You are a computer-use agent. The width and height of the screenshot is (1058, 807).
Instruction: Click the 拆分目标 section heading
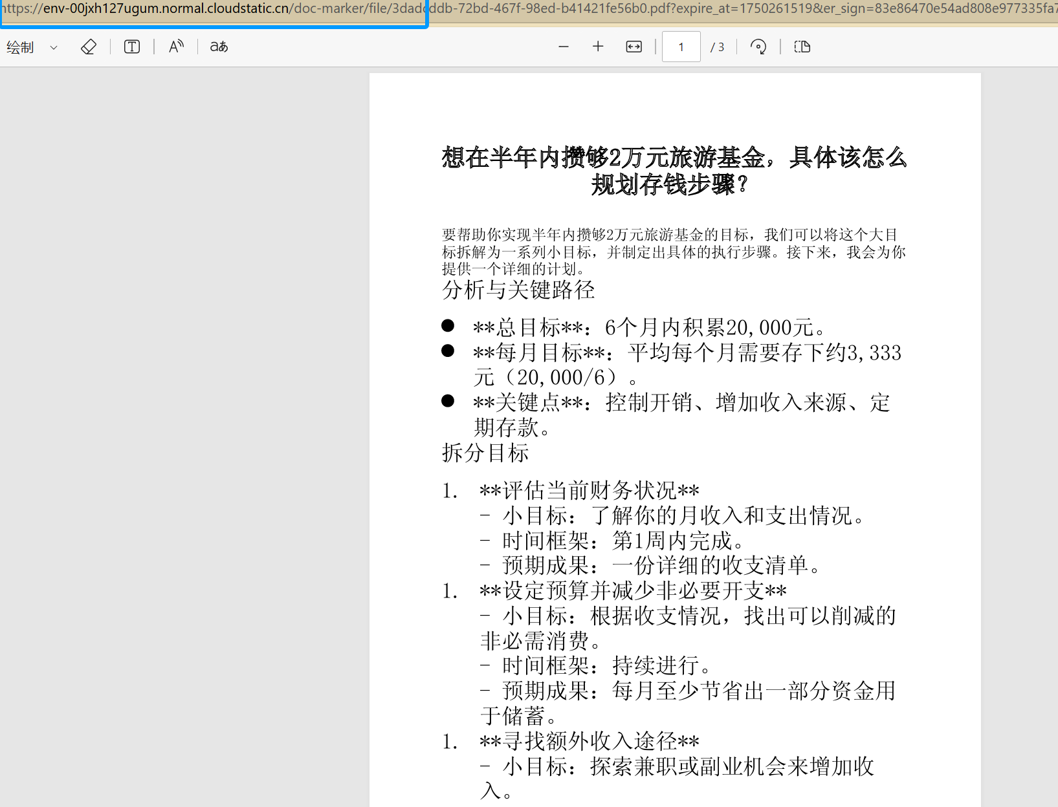click(485, 453)
